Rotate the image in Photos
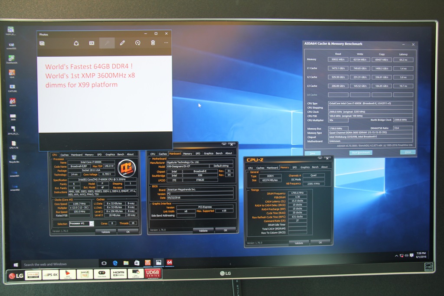Image resolution: width=444 pixels, height=296 pixels. (x=137, y=43)
